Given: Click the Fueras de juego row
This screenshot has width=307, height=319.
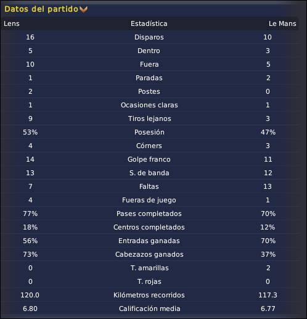Looking at the screenshot, I should tap(150, 200).
